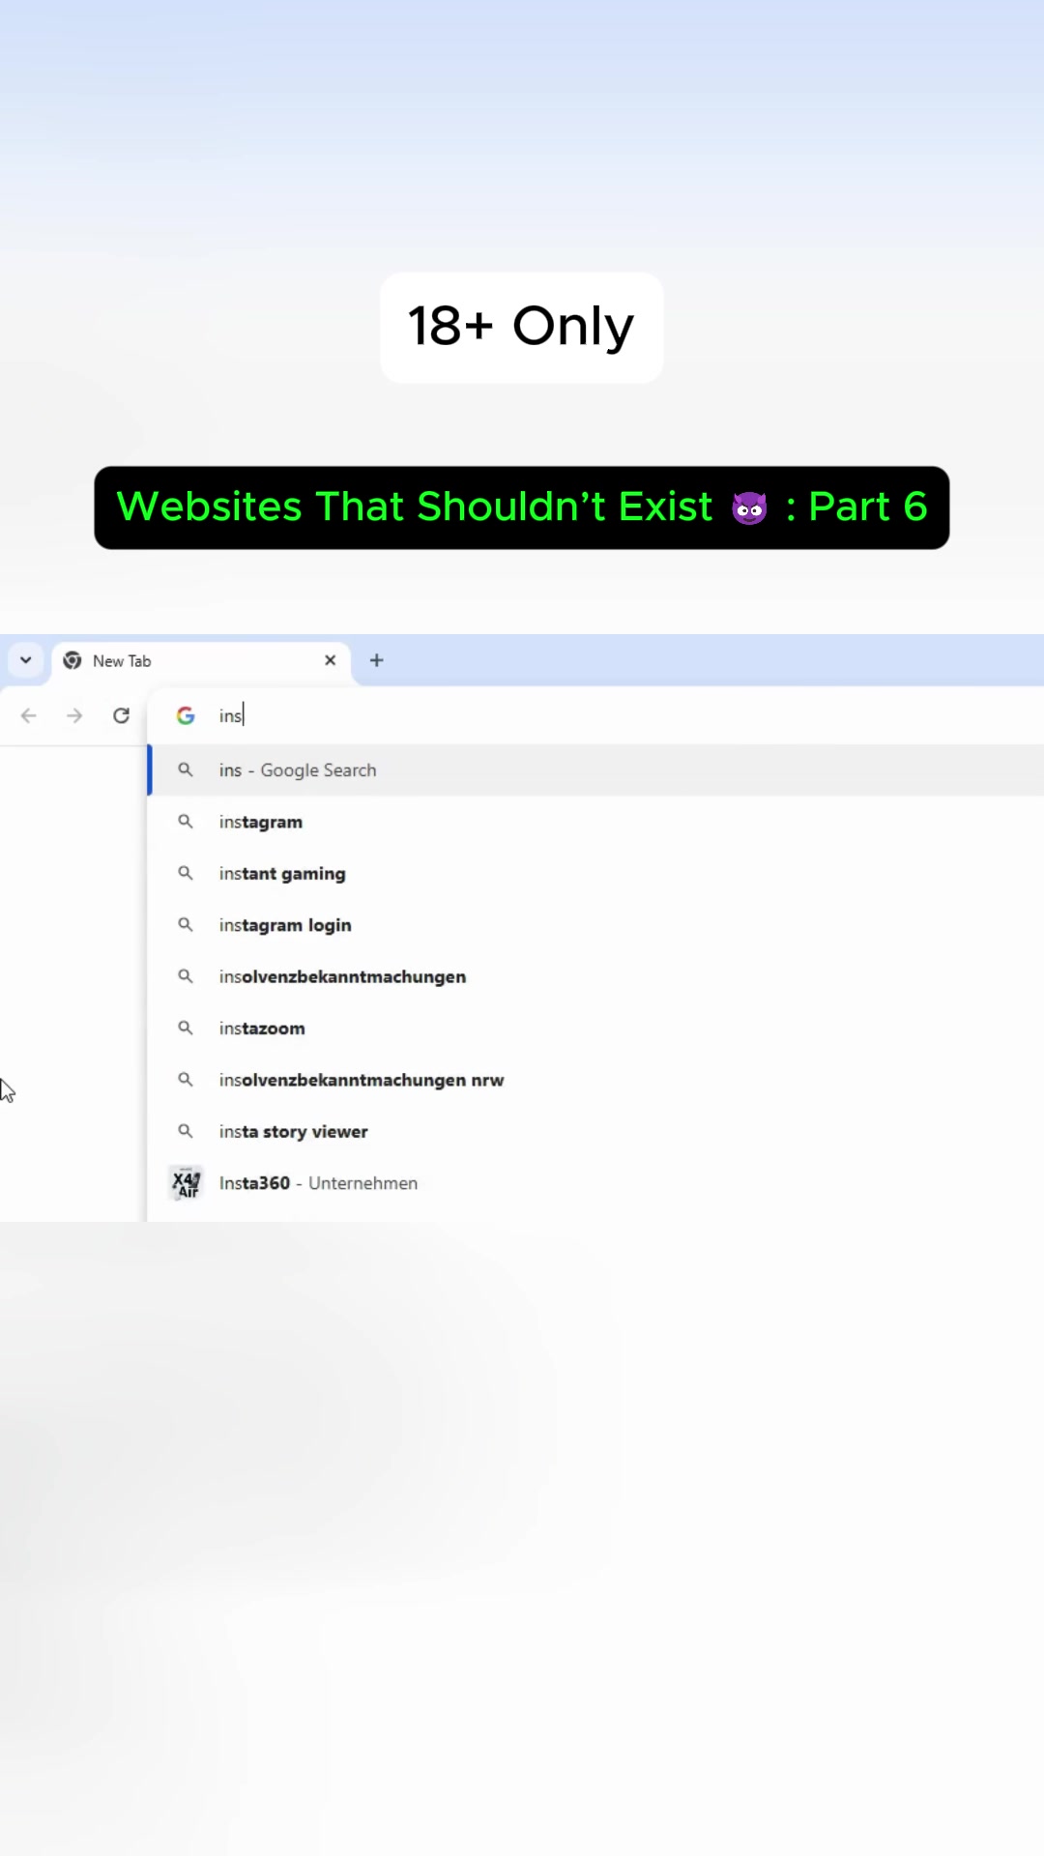Choose the 'instant gaming' suggestion
The width and height of the screenshot is (1044, 1856).
[x=595, y=874]
